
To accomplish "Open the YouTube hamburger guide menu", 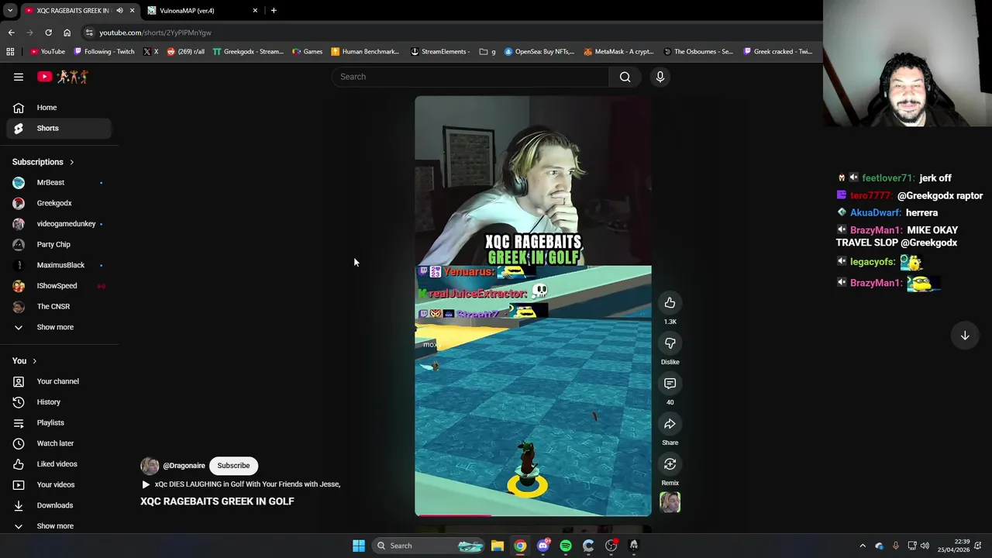I will 19,77.
